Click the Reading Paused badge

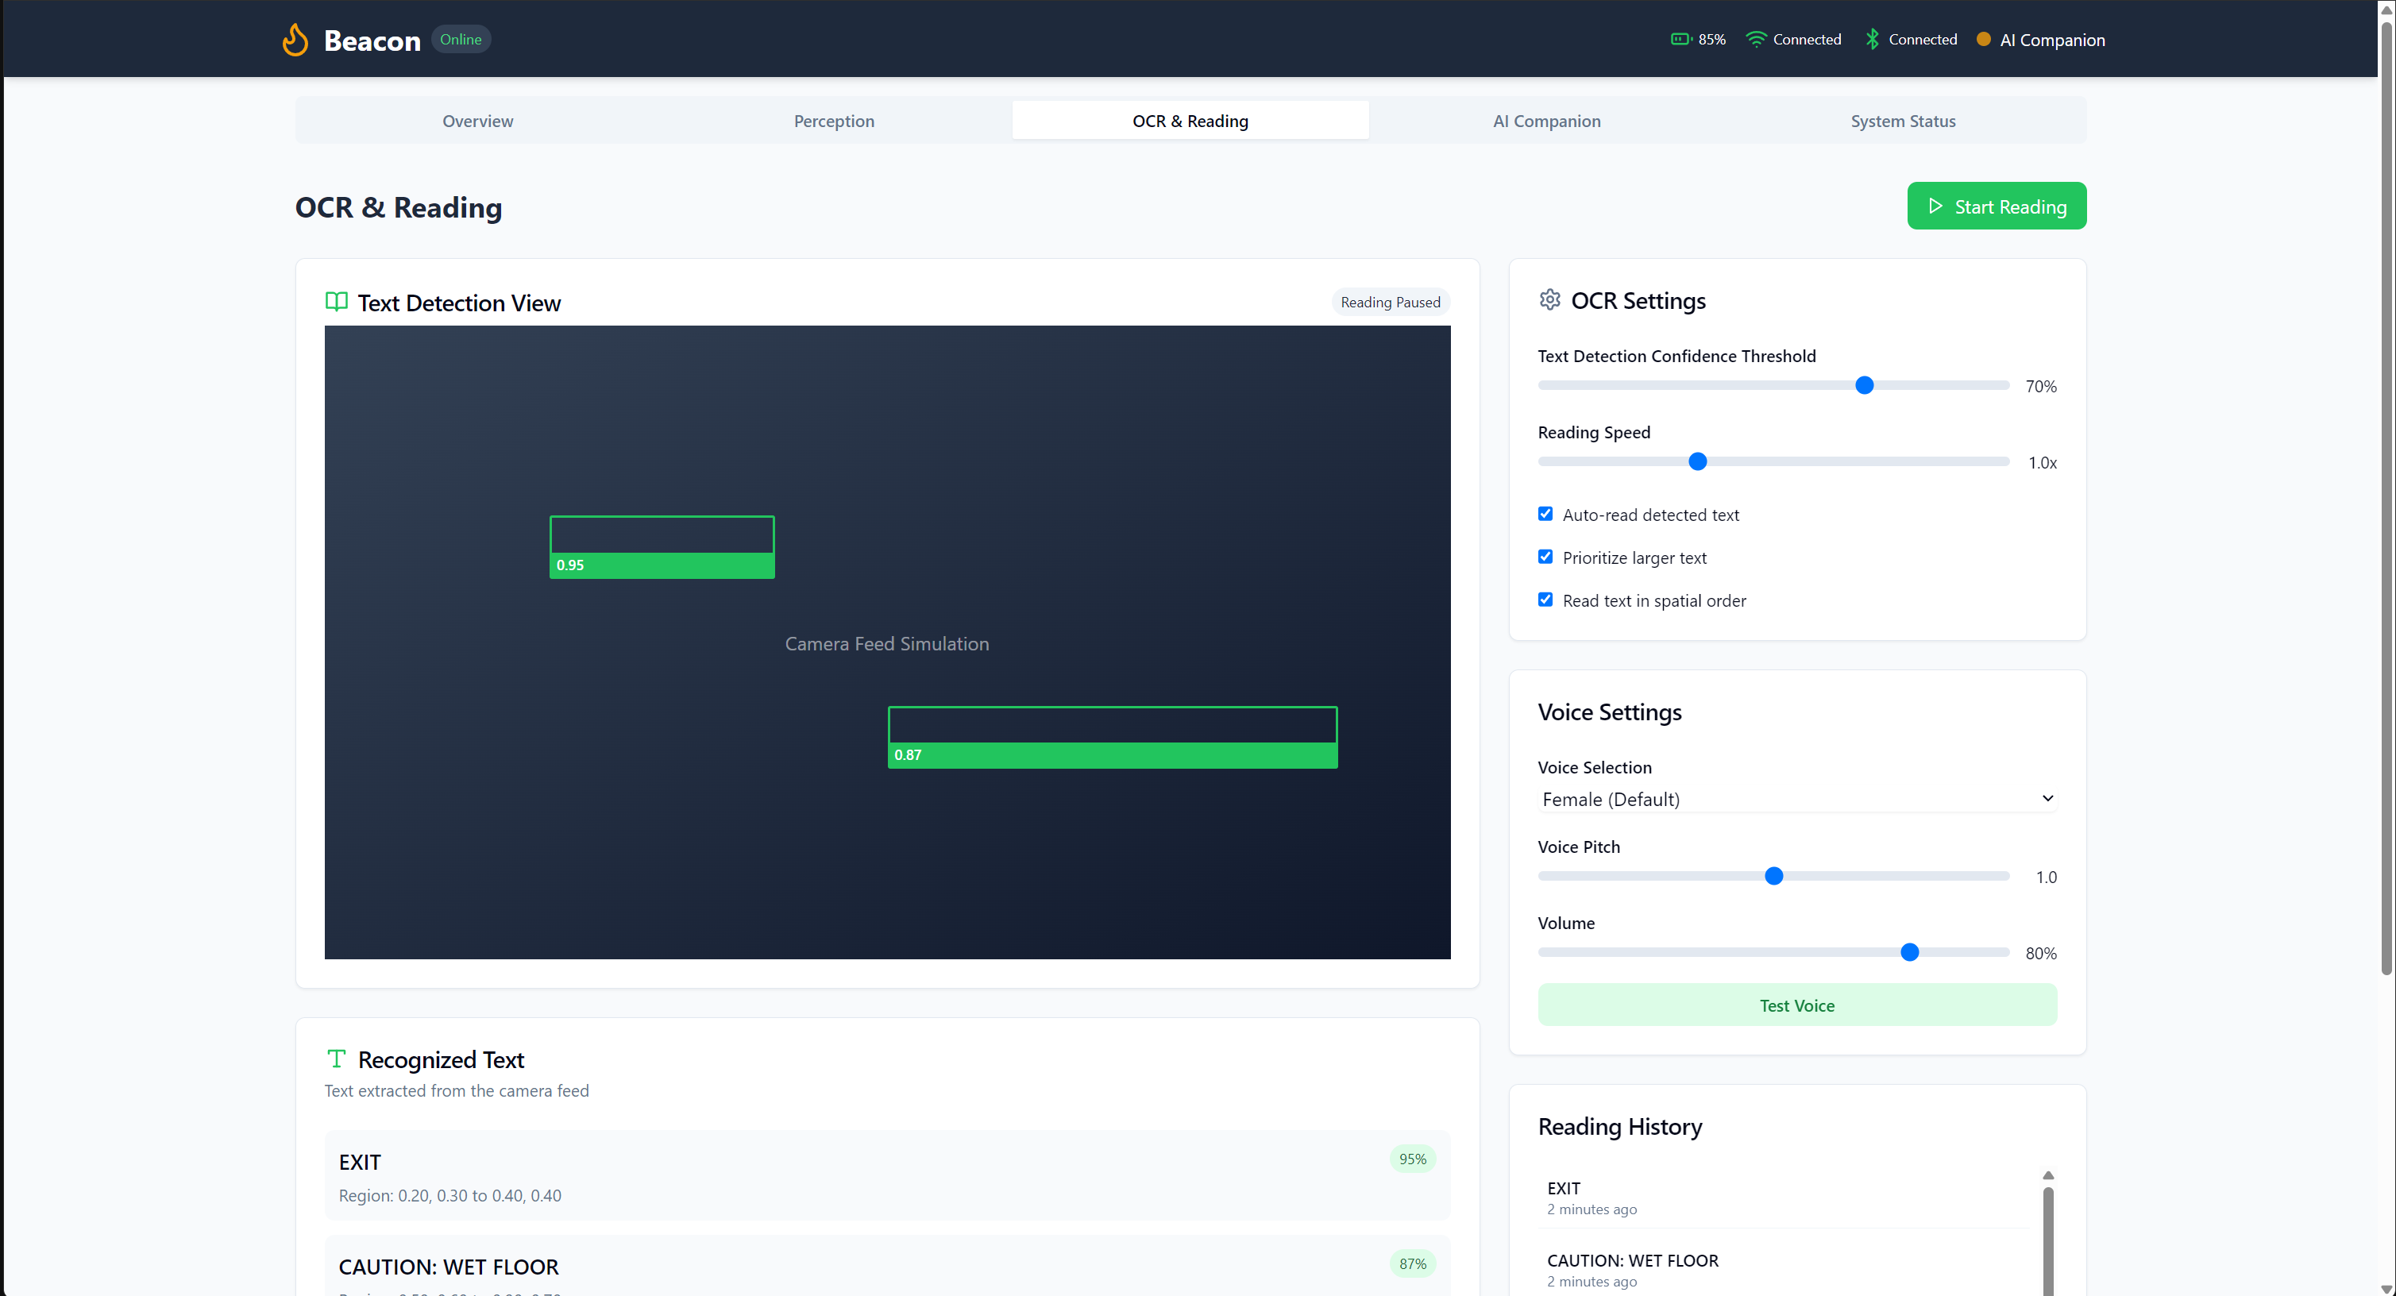pyautogui.click(x=1390, y=302)
